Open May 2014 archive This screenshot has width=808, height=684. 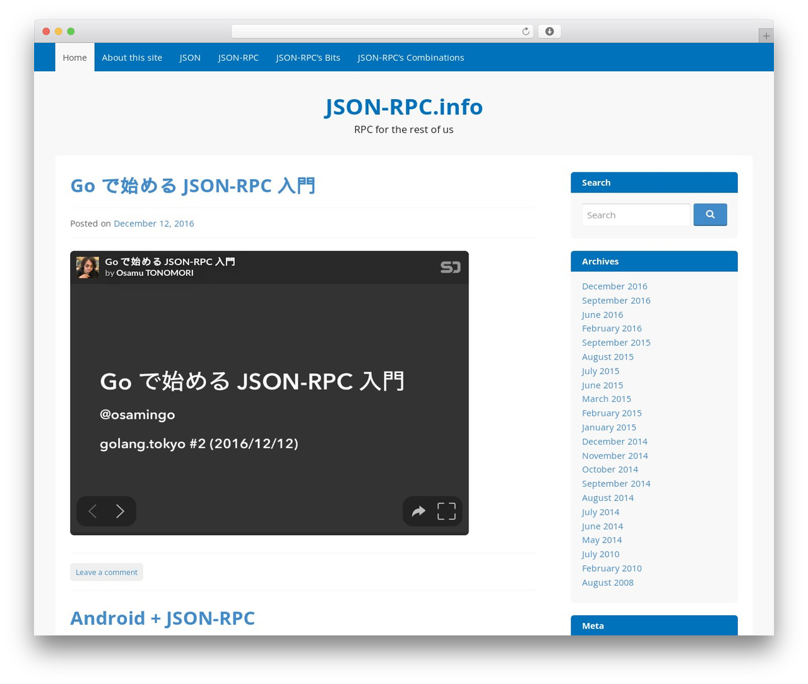pyautogui.click(x=602, y=540)
